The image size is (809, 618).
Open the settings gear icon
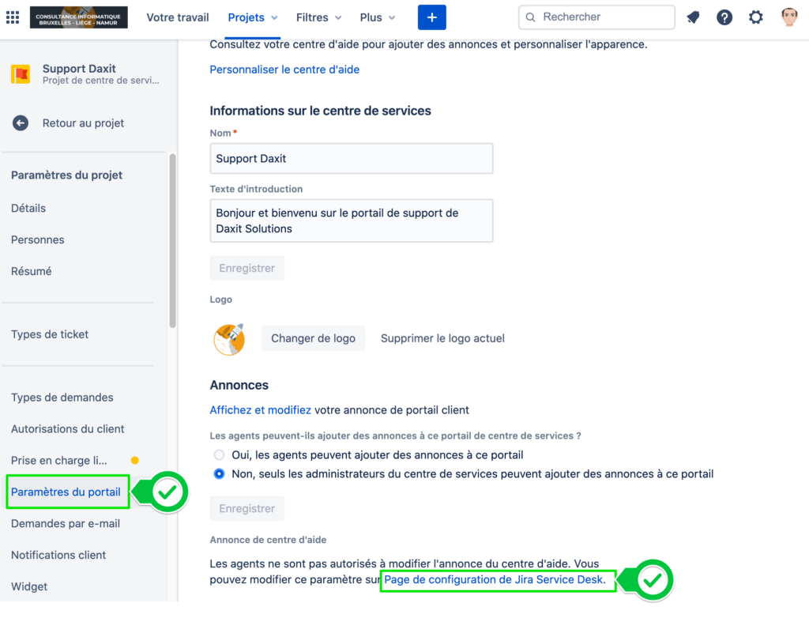coord(756,17)
